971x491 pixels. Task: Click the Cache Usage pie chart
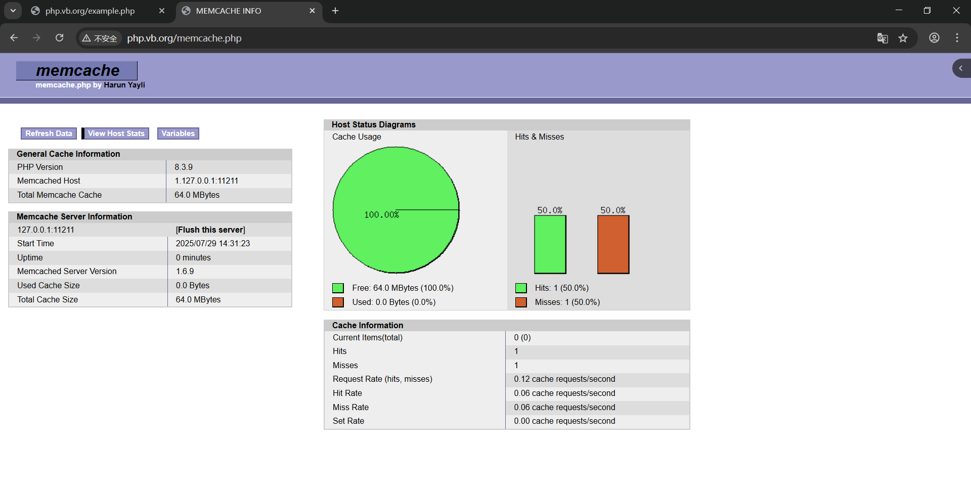[396, 210]
